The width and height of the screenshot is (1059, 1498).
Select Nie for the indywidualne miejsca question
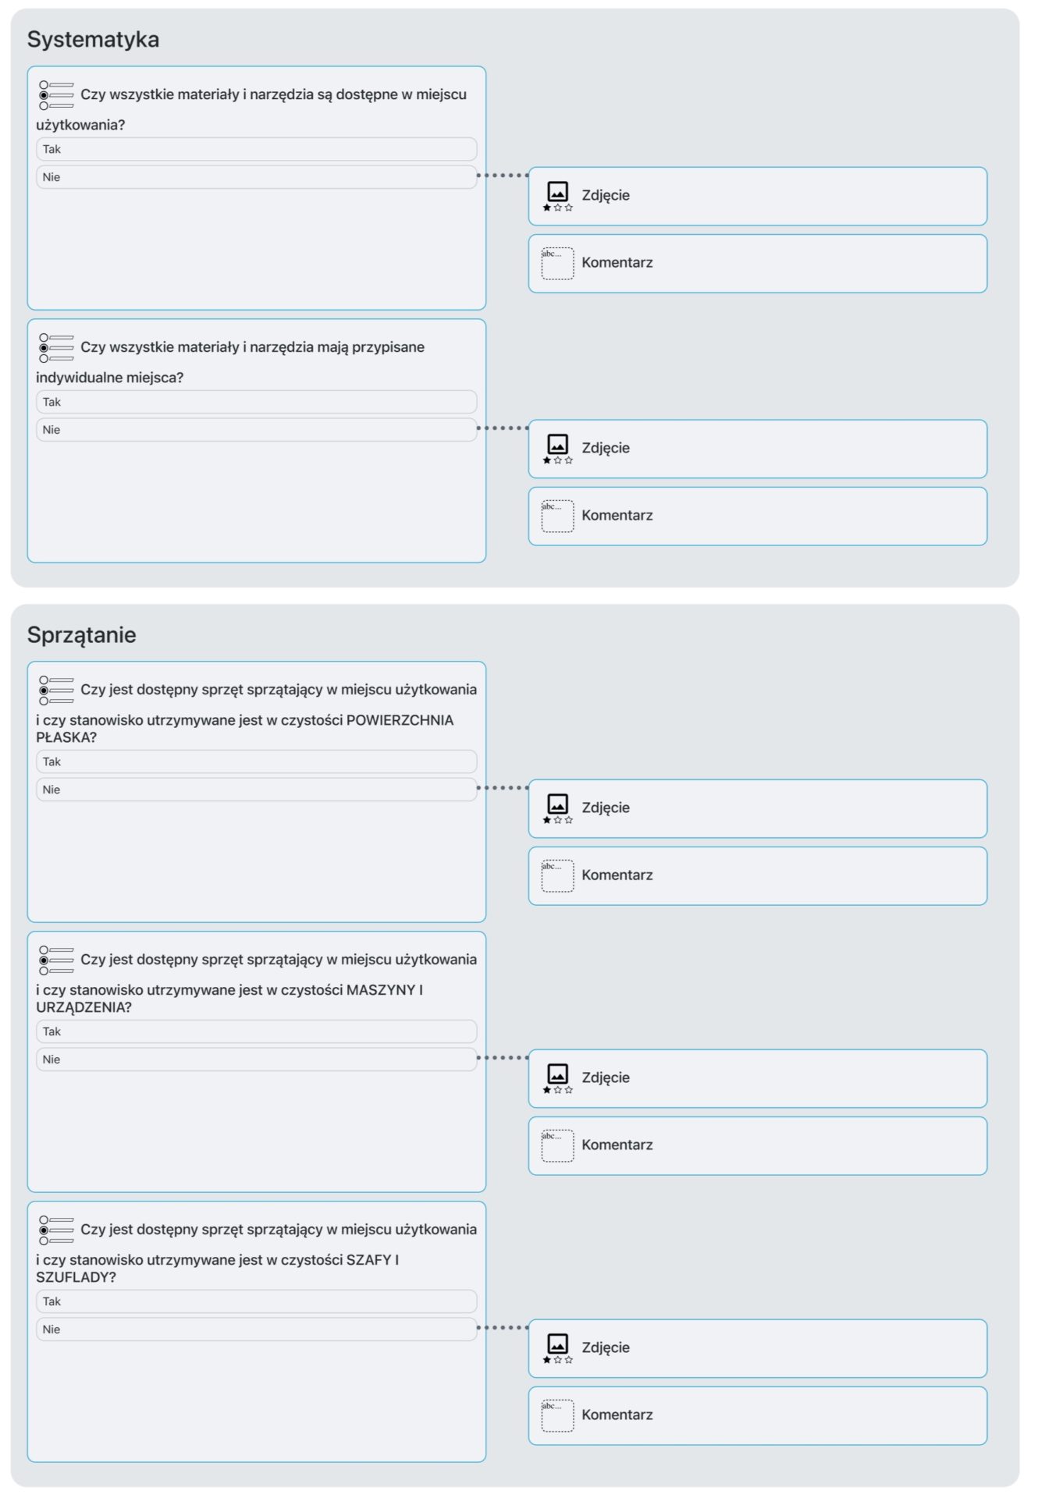point(256,430)
